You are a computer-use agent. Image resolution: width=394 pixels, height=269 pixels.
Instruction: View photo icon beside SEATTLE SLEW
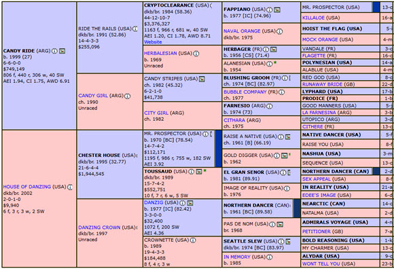click(x=288, y=241)
